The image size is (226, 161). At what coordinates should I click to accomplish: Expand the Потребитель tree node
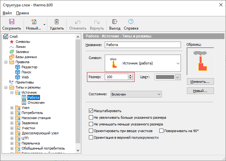(12, 113)
